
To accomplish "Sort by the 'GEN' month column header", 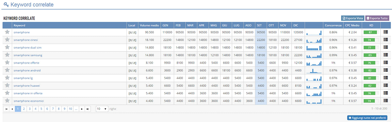I will (x=167, y=25).
